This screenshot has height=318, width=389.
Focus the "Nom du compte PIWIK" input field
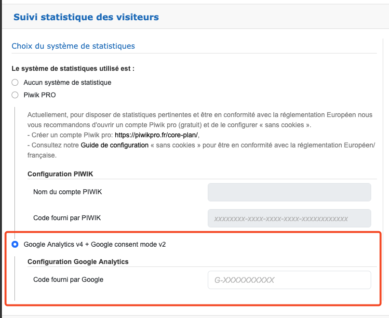(289, 192)
